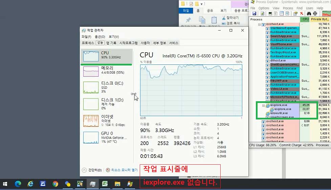Switch to 세부 정보 tab in Task Manager

[159, 43]
